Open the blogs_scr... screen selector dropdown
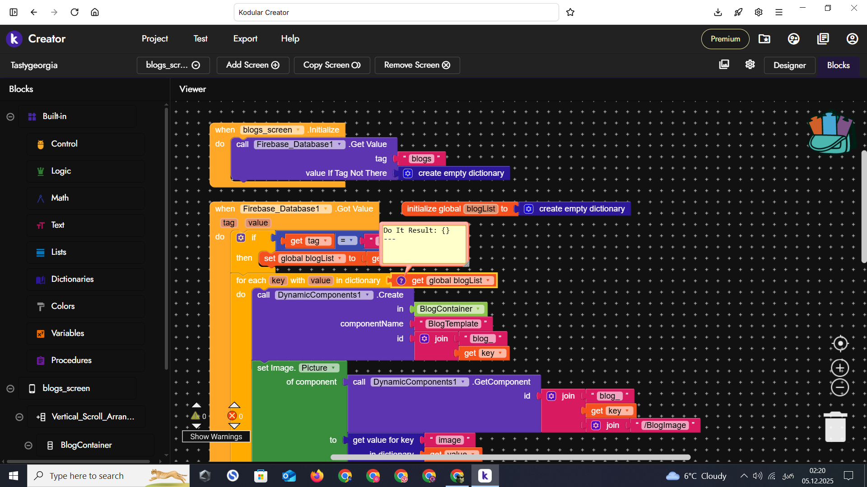Screen dimensions: 867x487 173,65
